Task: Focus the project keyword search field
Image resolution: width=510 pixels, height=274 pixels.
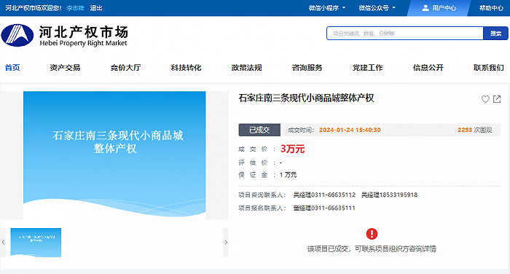Action: (x=405, y=34)
